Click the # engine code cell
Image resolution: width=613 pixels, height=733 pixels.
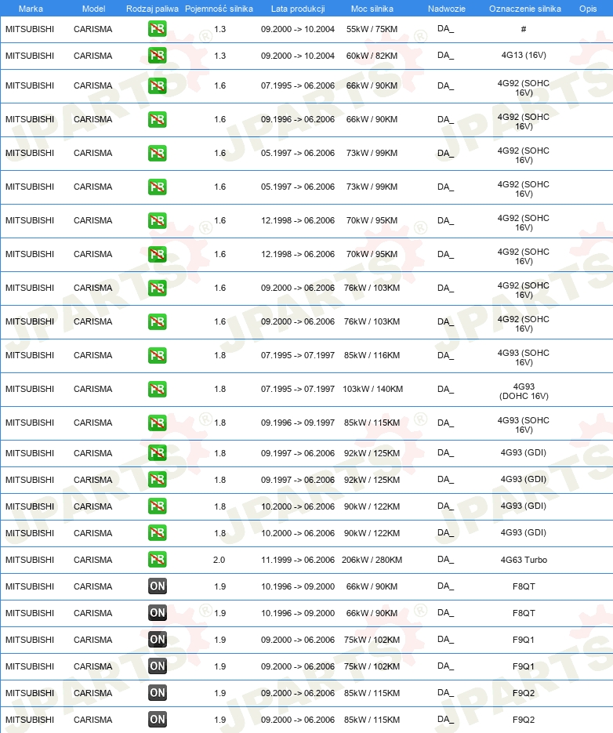pos(524,29)
